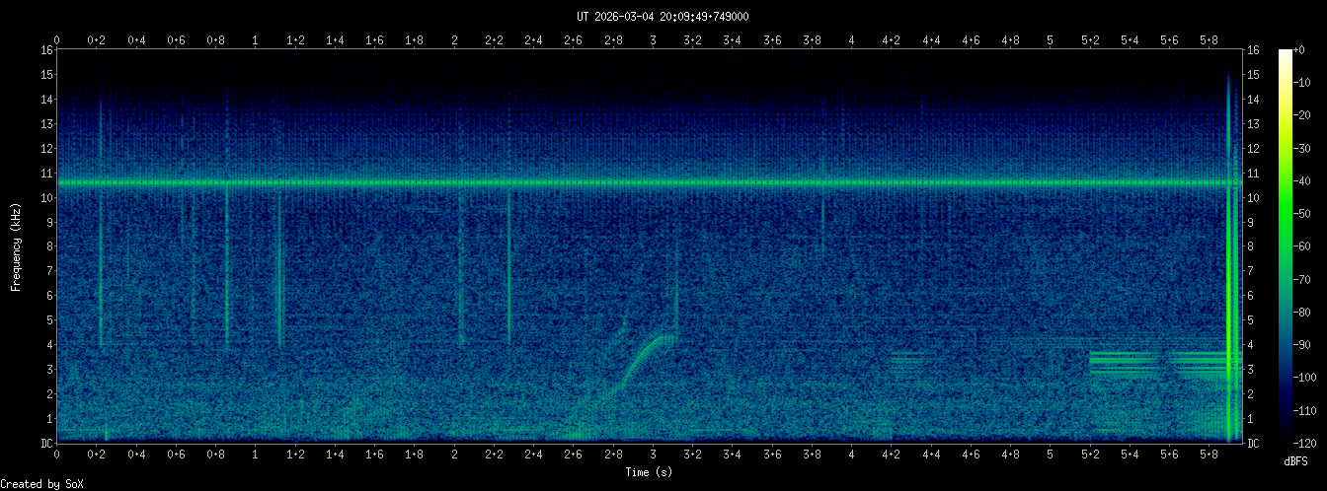Click the dark blue bottom of the color bar
The height and width of the screenshot is (491, 1327).
coord(1285,434)
